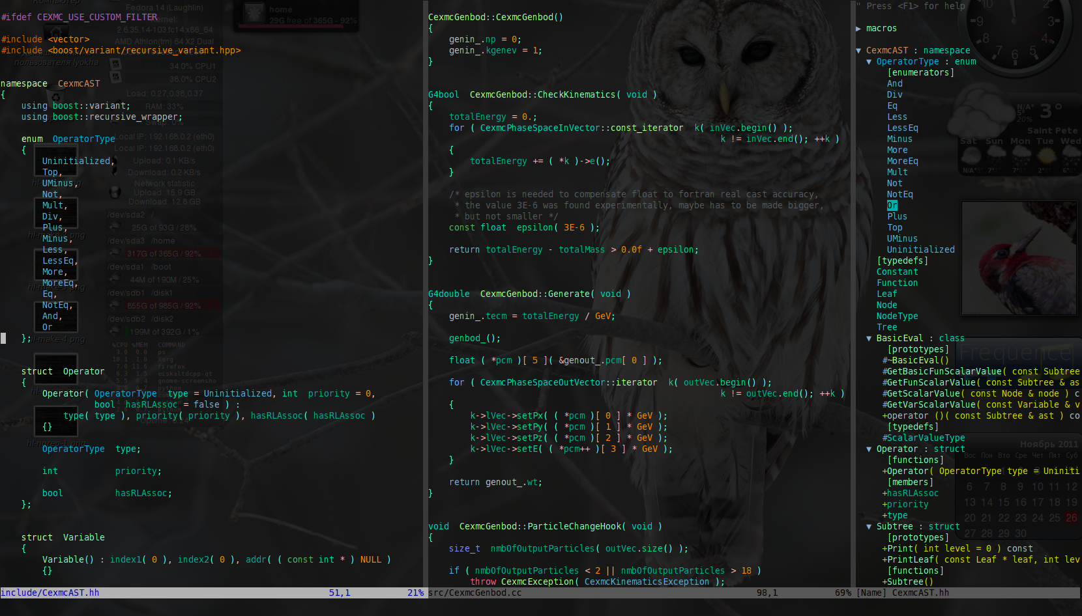Click the [members] group header in tagbar
The height and width of the screenshot is (616, 1082).
910,482
